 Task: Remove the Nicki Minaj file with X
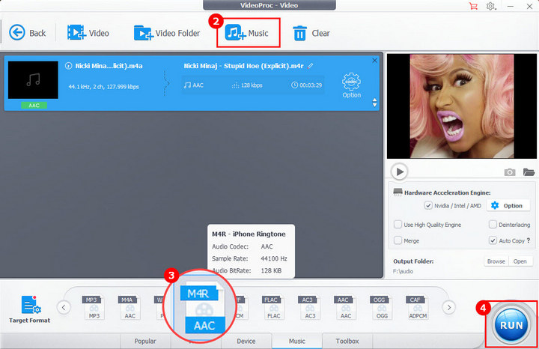coord(375,61)
